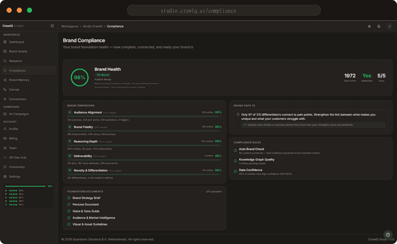The width and height of the screenshot is (397, 244).
Task: Click the brand gap warning triangle icon
Action: pyautogui.click(x=238, y=115)
